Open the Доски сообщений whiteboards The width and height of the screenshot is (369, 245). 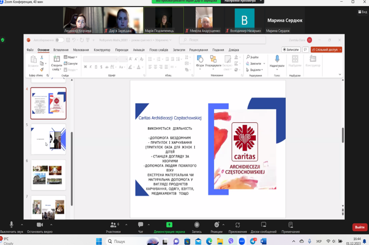click(x=263, y=225)
